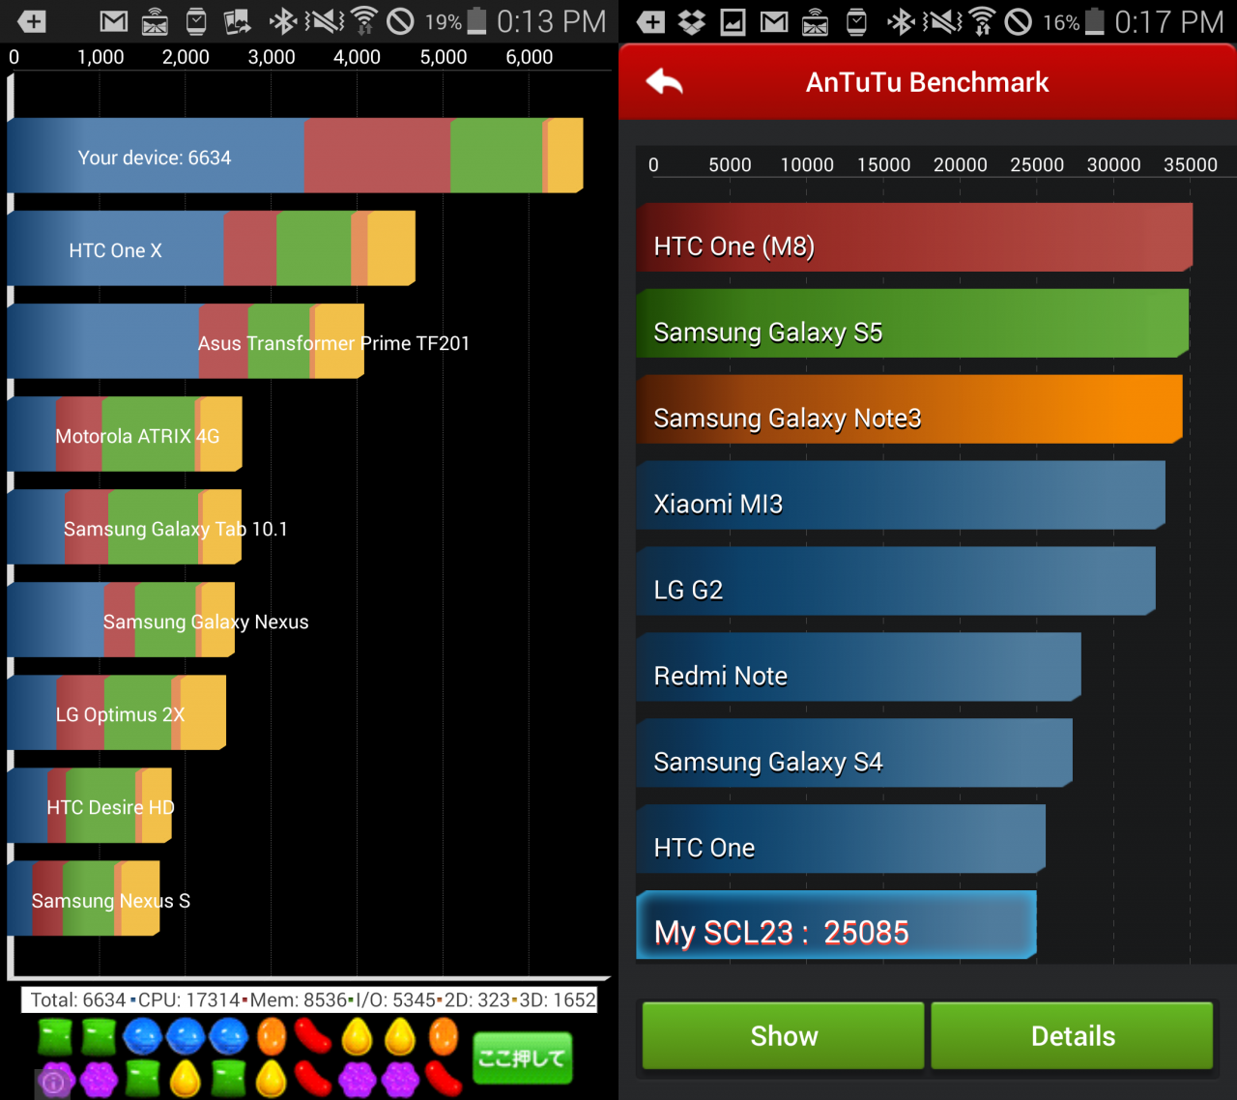1237x1100 pixels.
Task: Select the Samsung Nexus S bar
Action: coord(84,898)
